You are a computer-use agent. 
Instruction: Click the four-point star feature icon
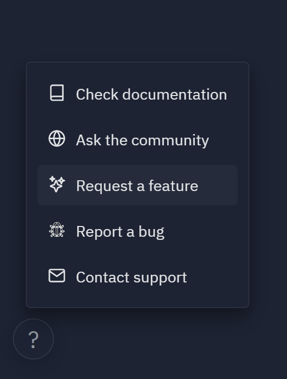pyautogui.click(x=57, y=184)
